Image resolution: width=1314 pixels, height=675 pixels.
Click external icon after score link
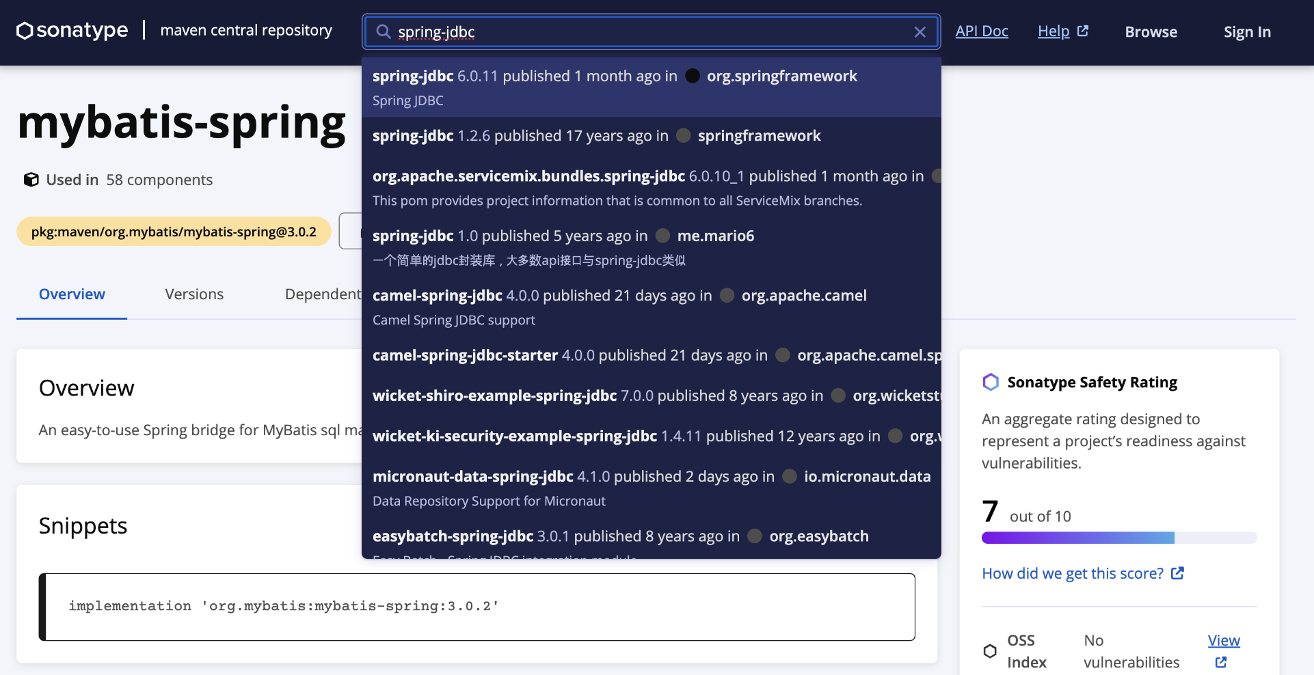pos(1177,573)
